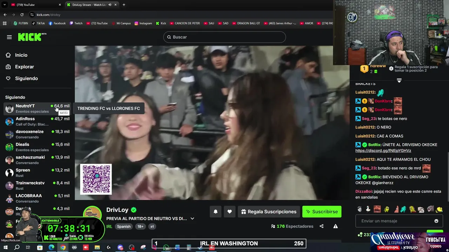The height and width of the screenshot is (252, 449).
Task: Click the share stream icon
Action: (x=321, y=226)
